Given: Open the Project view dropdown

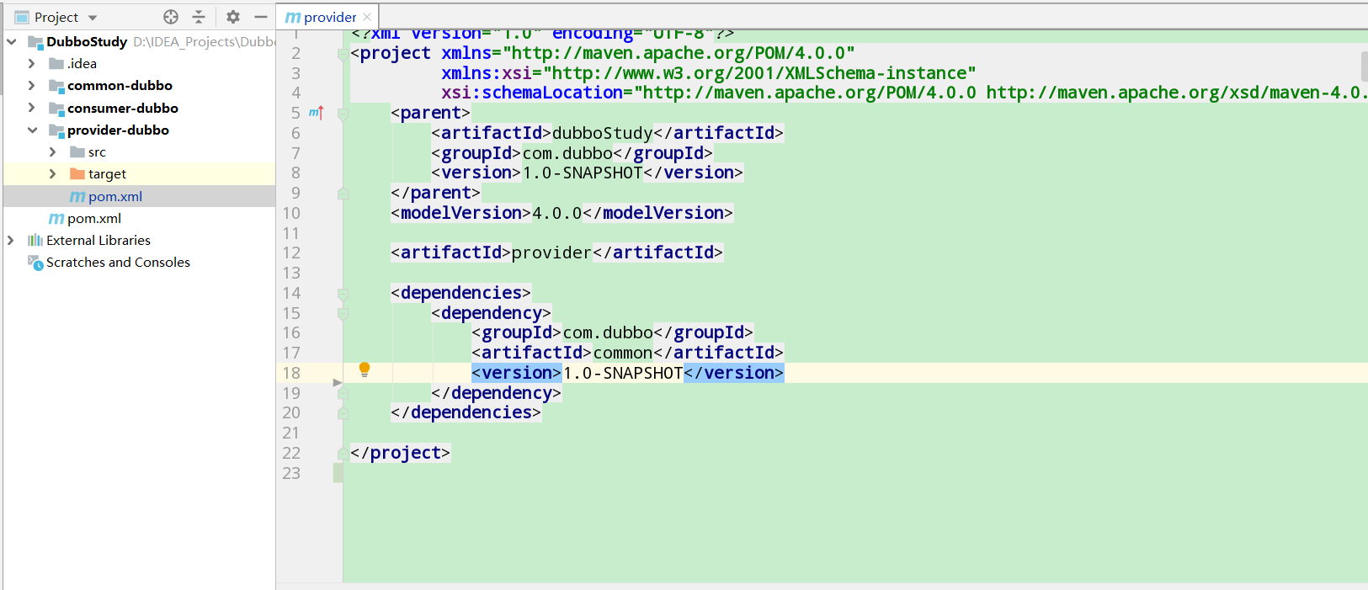Looking at the screenshot, I should tap(93, 18).
